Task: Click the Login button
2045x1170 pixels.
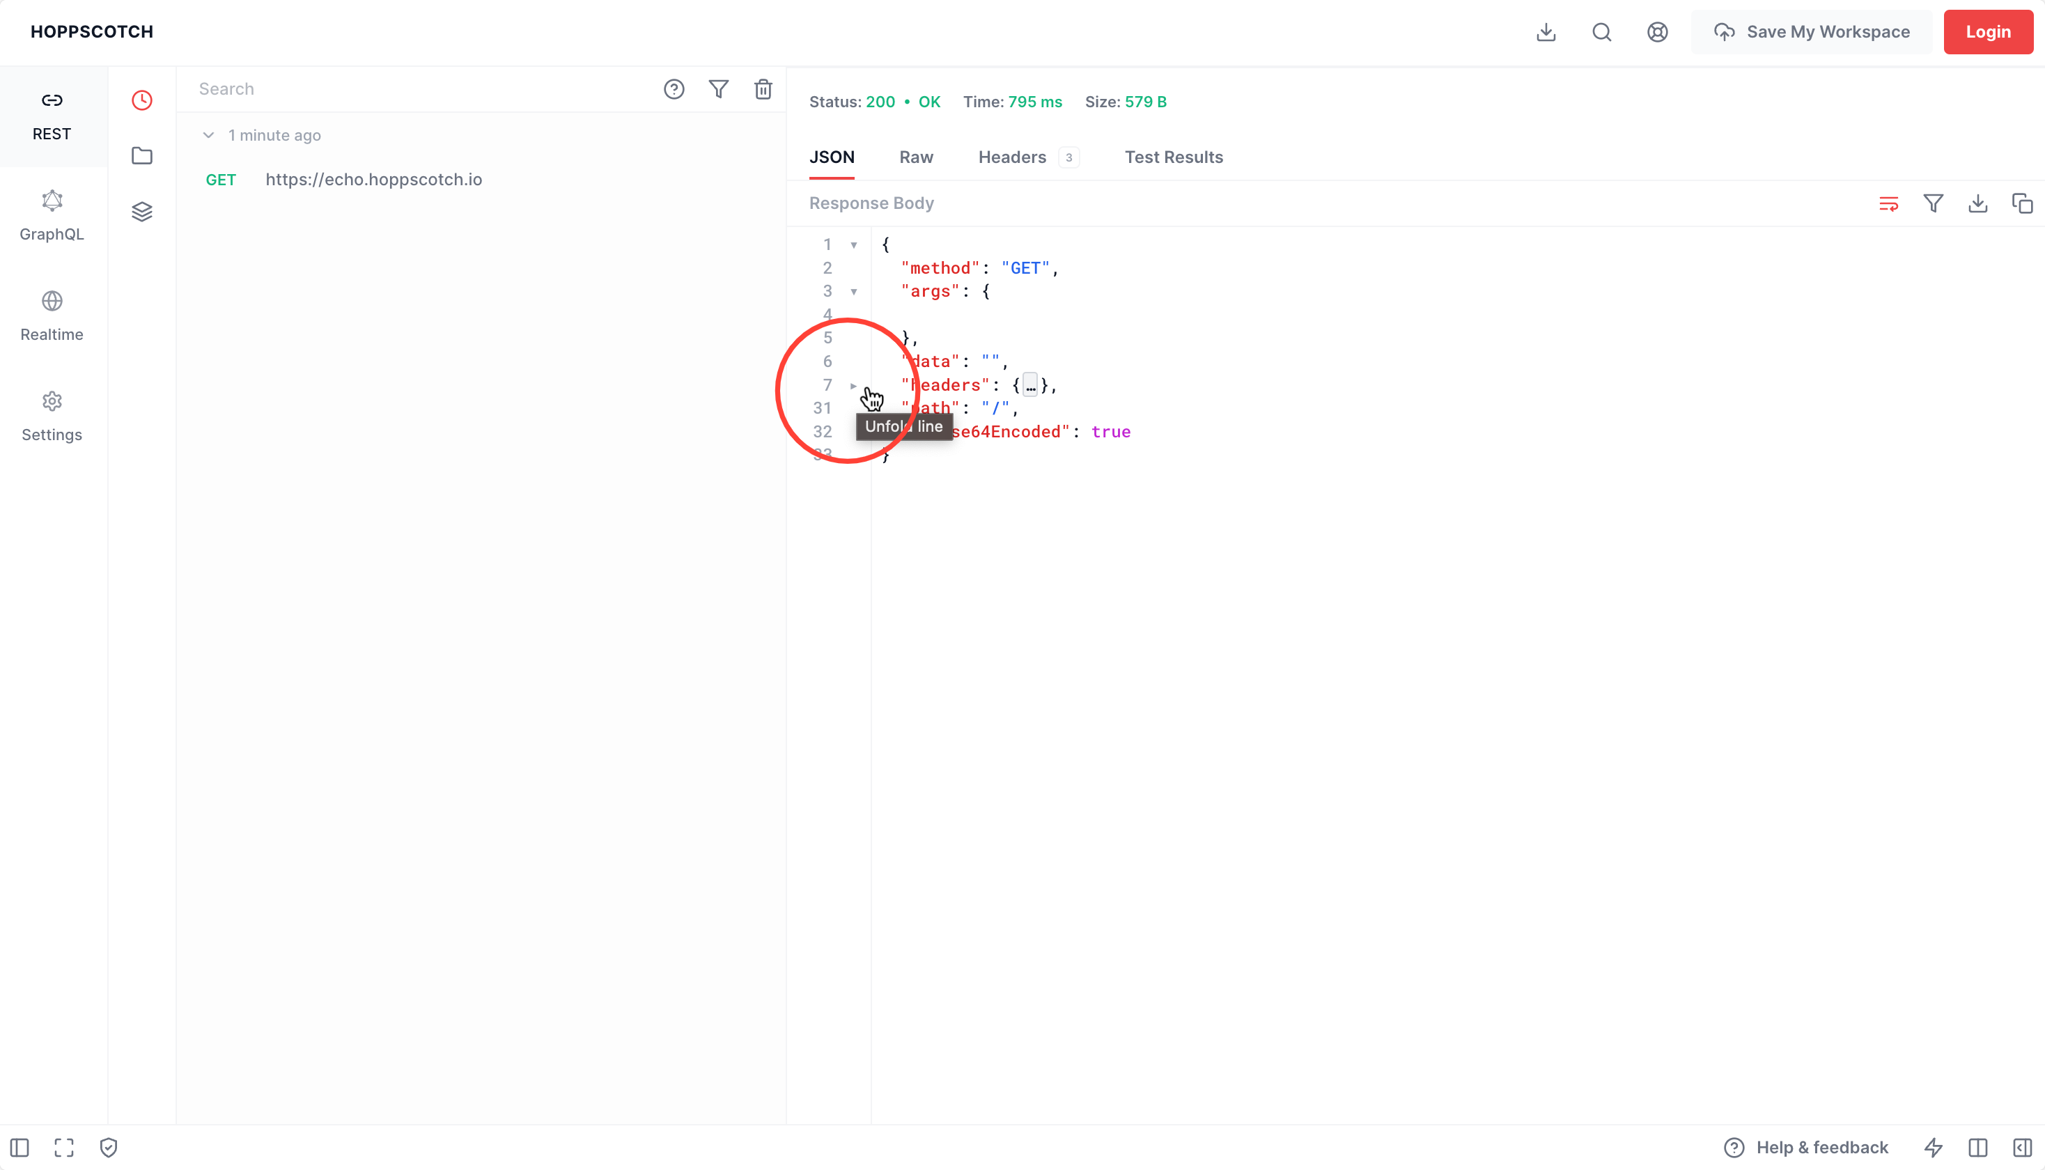Action: [1988, 32]
